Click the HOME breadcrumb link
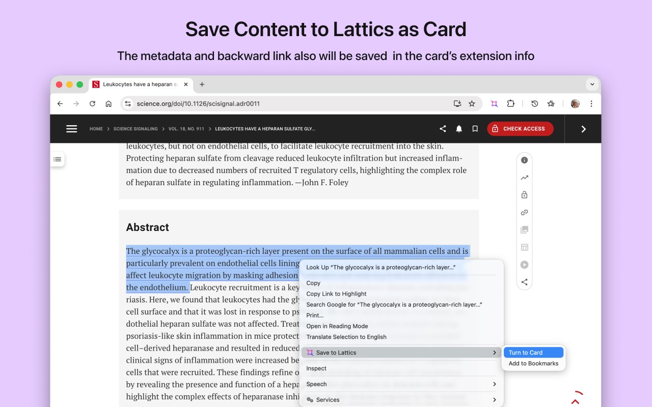Viewport: 652px width, 407px height. click(96, 129)
